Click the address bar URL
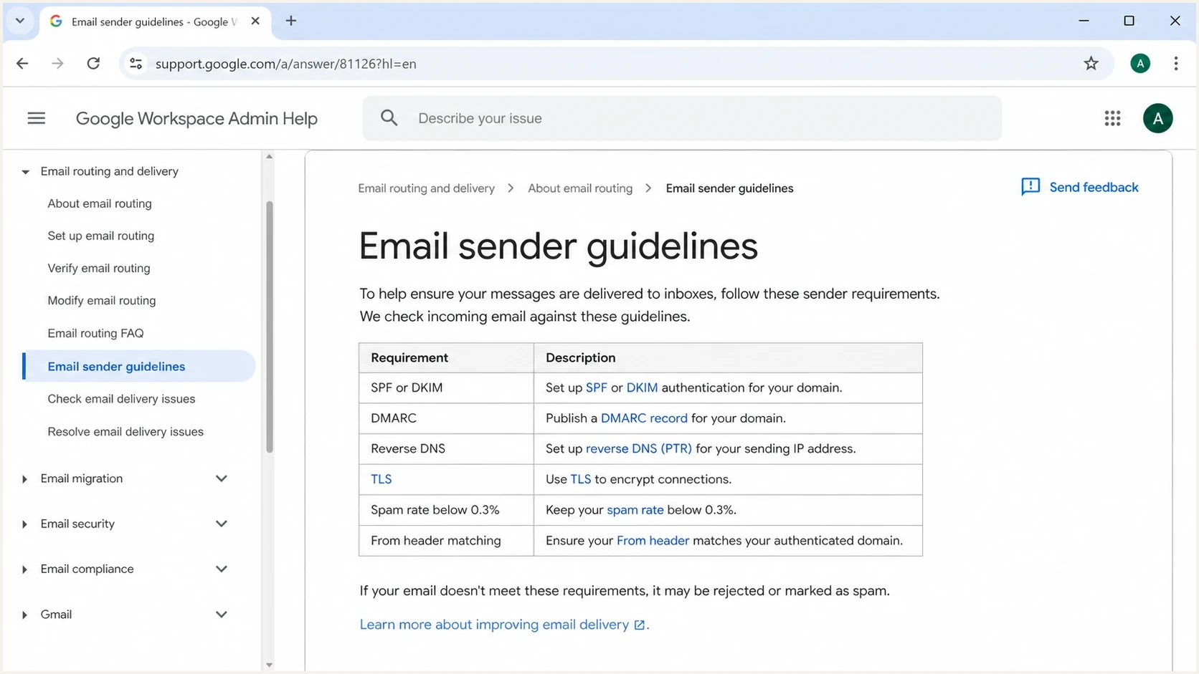 tap(286, 64)
